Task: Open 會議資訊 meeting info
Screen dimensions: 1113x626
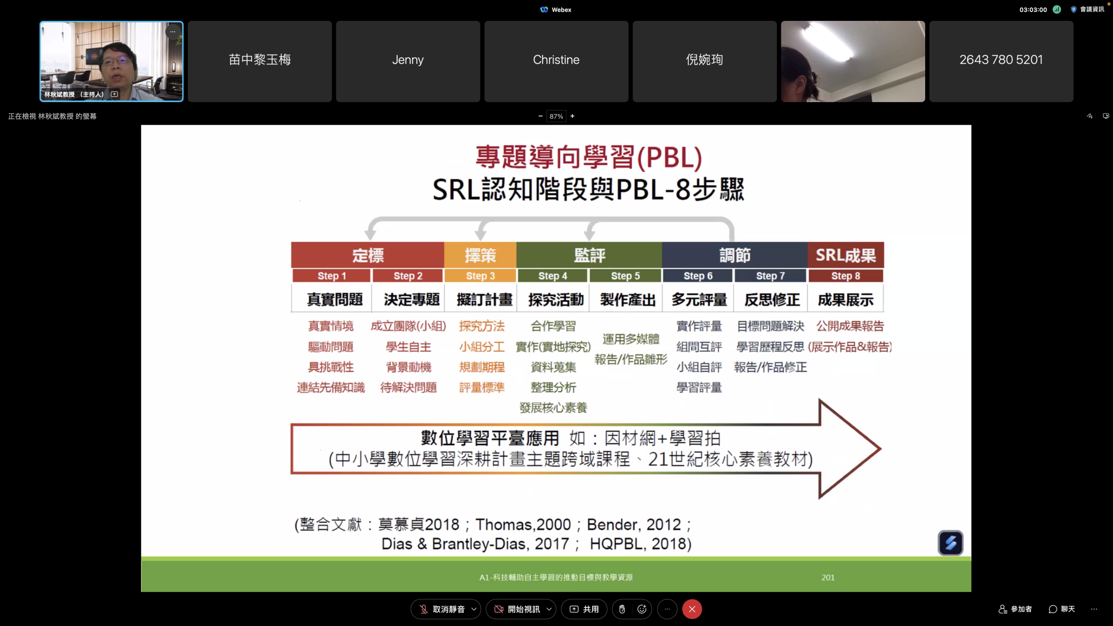Action: point(1088,10)
